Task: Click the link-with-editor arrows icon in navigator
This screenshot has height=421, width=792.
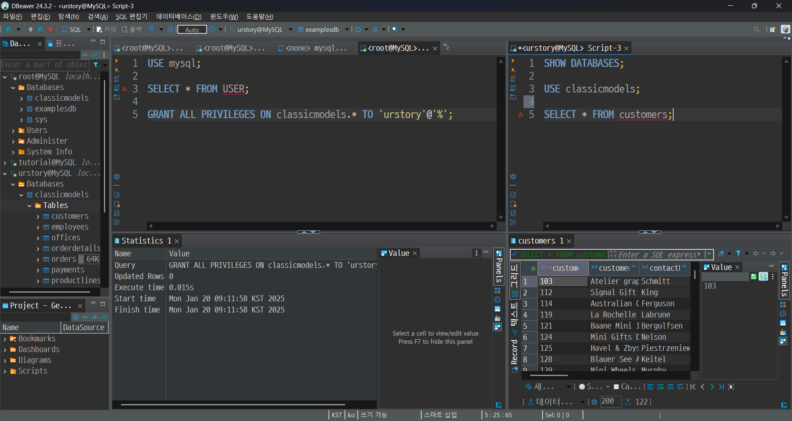Action: [x=94, y=54]
